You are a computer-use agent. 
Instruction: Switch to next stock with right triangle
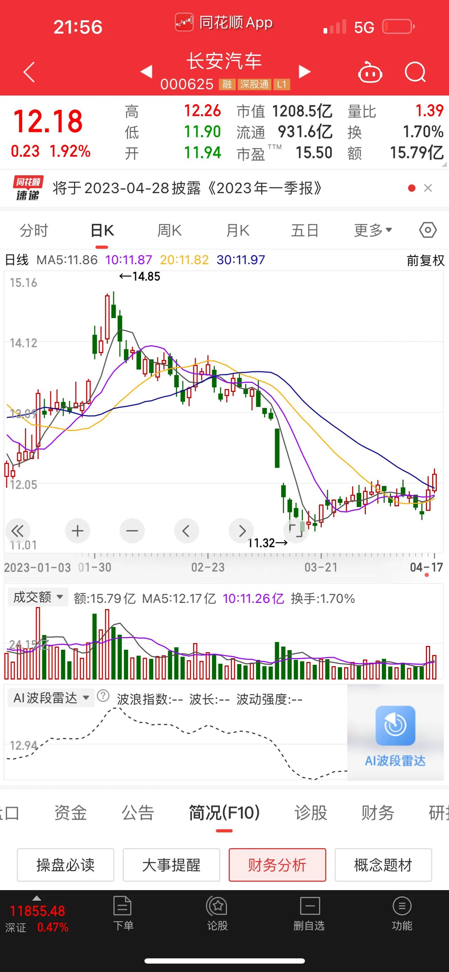point(304,72)
